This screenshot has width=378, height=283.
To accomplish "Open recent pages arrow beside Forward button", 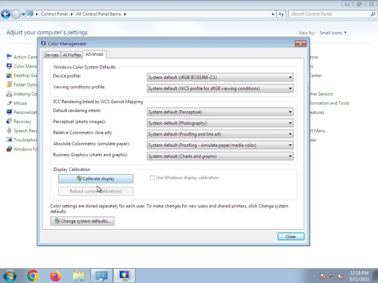I will tap(23, 14).
